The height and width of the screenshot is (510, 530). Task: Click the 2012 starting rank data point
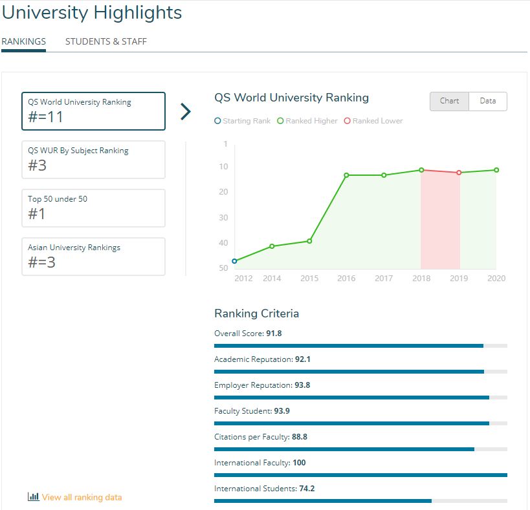click(x=234, y=261)
